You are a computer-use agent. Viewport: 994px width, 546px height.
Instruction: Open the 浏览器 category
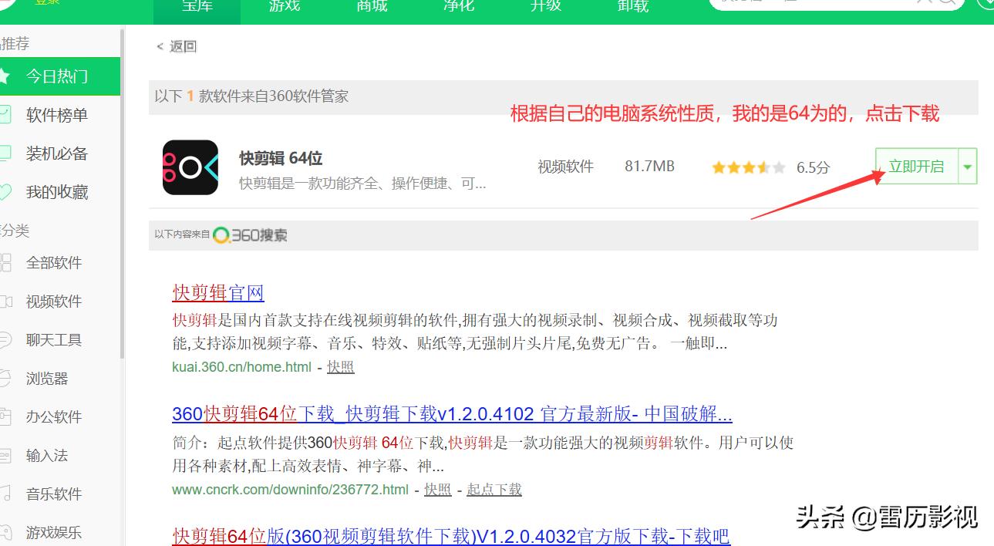point(47,379)
